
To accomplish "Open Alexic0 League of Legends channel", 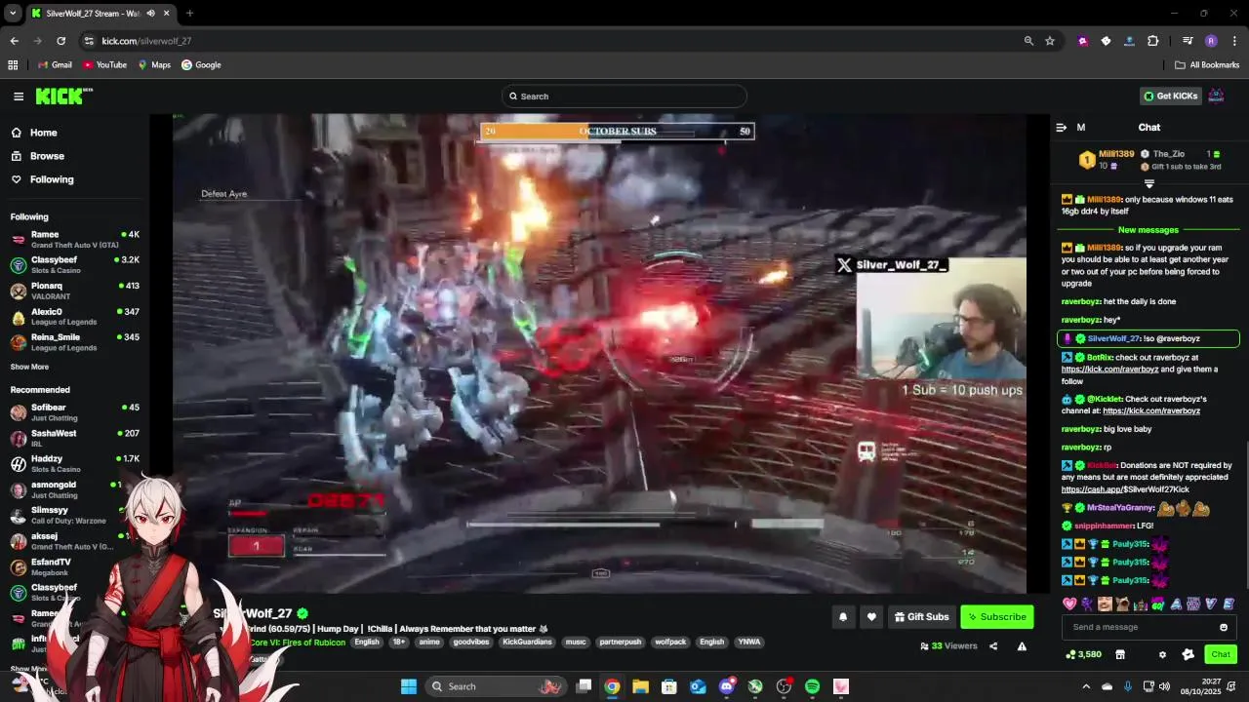I will click(74, 317).
